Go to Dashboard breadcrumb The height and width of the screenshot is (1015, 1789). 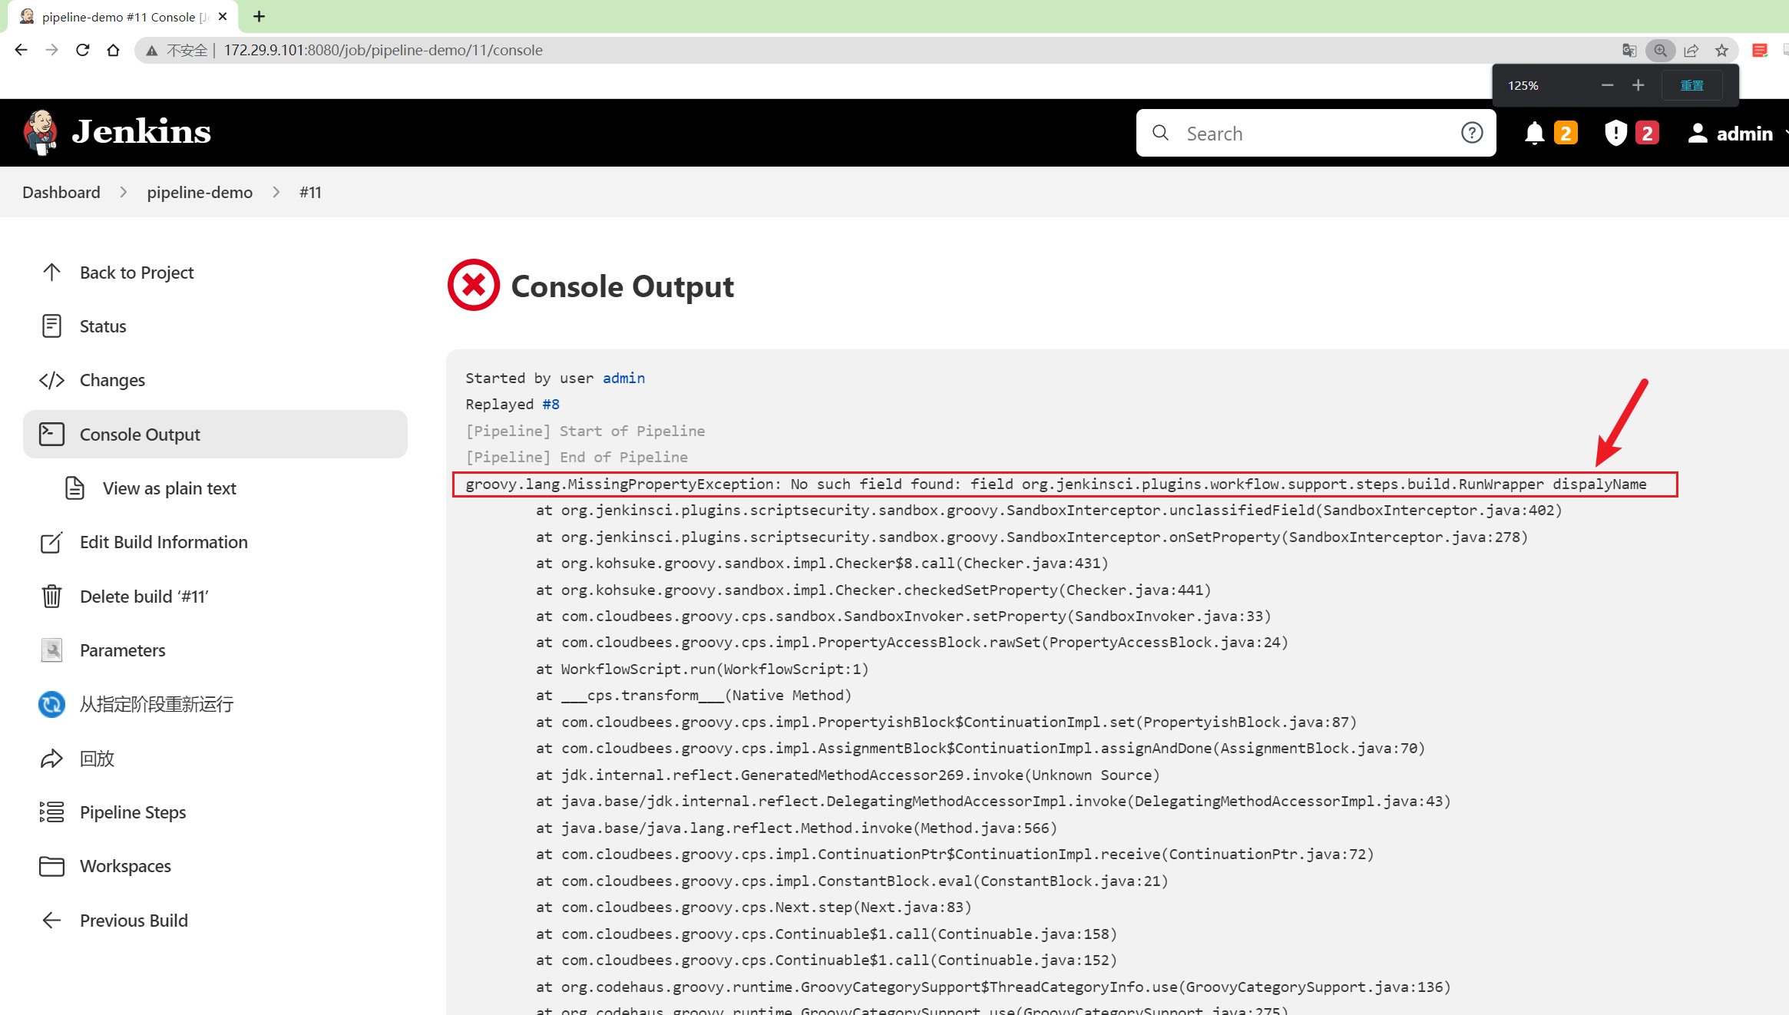(61, 192)
